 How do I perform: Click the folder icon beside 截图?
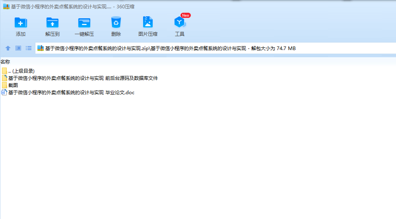point(4,85)
